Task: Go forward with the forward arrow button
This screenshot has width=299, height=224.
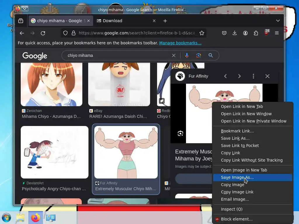Action: 32,33
